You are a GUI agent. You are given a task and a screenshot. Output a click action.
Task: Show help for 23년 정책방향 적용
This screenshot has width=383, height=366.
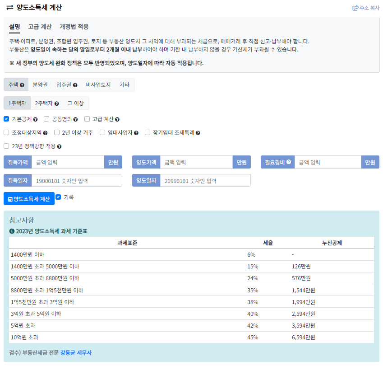[x=59, y=146]
